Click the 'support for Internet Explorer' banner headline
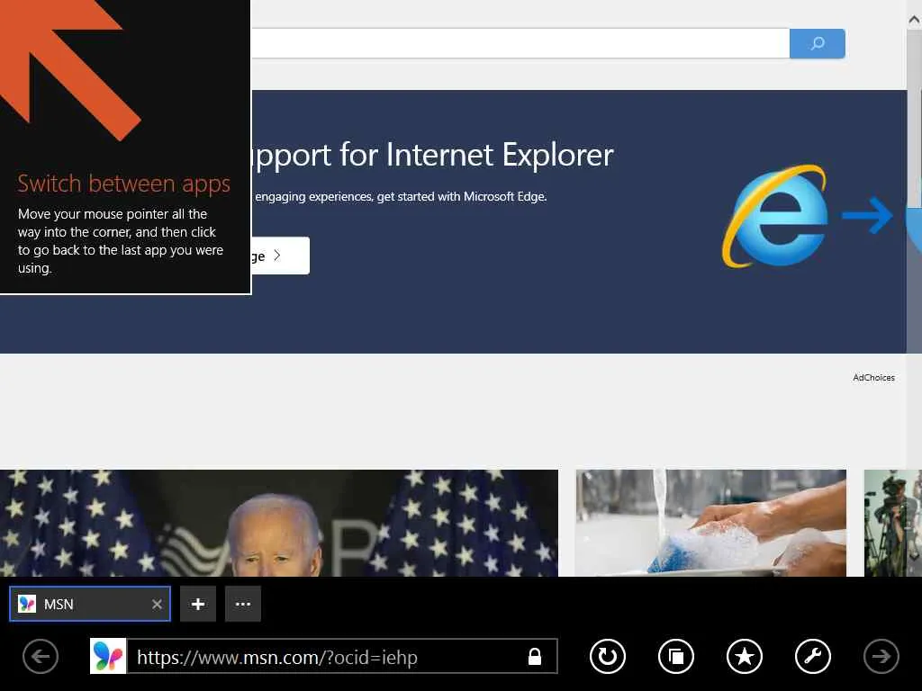The width and height of the screenshot is (922, 691). (433, 156)
